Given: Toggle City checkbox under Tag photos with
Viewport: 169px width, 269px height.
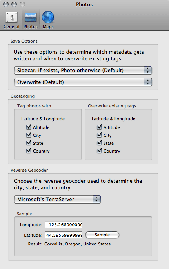Looking at the screenshot, I should click(x=29, y=135).
